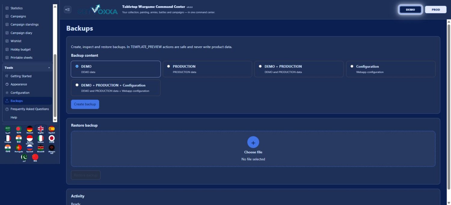Click the sidebar vertical scrollbar

[55, 85]
